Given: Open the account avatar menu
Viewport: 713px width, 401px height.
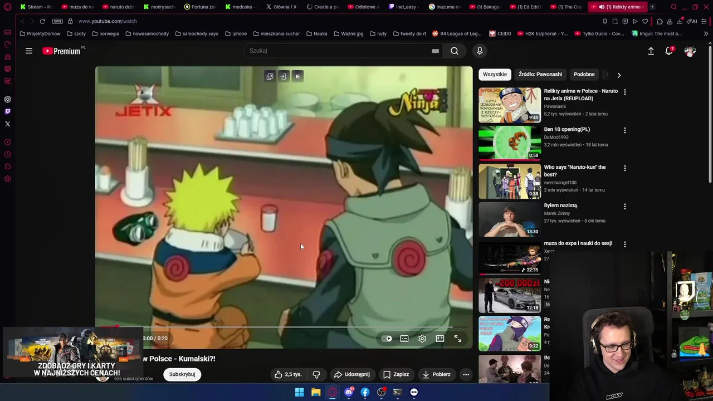Looking at the screenshot, I should coord(690,51).
